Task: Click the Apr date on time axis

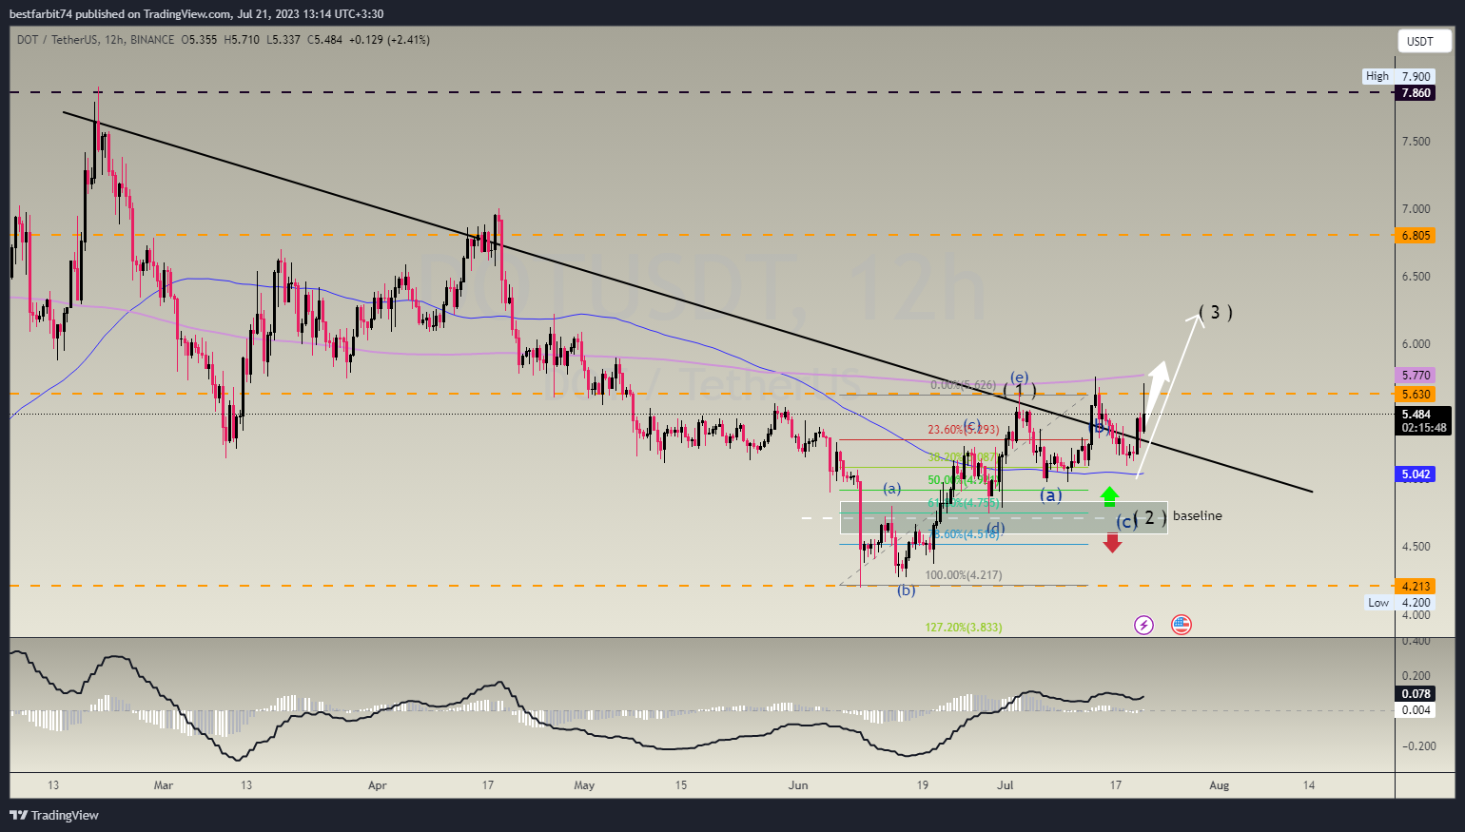Action: 378,785
